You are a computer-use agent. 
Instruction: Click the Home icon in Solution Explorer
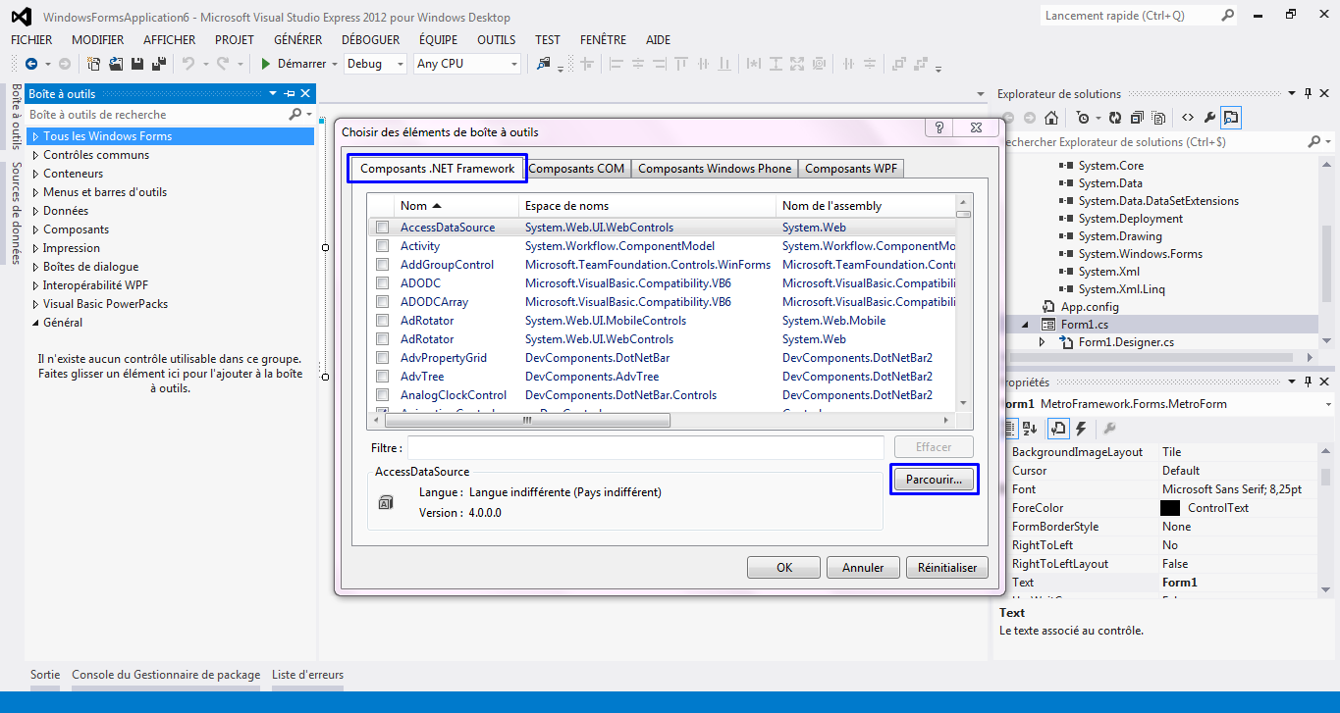[x=1051, y=118]
